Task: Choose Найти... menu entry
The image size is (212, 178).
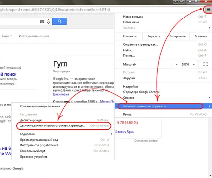Action: coord(164,50)
